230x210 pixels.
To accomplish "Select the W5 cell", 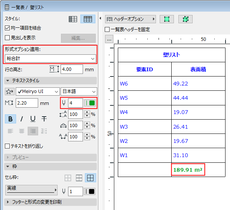I will pos(145,98).
